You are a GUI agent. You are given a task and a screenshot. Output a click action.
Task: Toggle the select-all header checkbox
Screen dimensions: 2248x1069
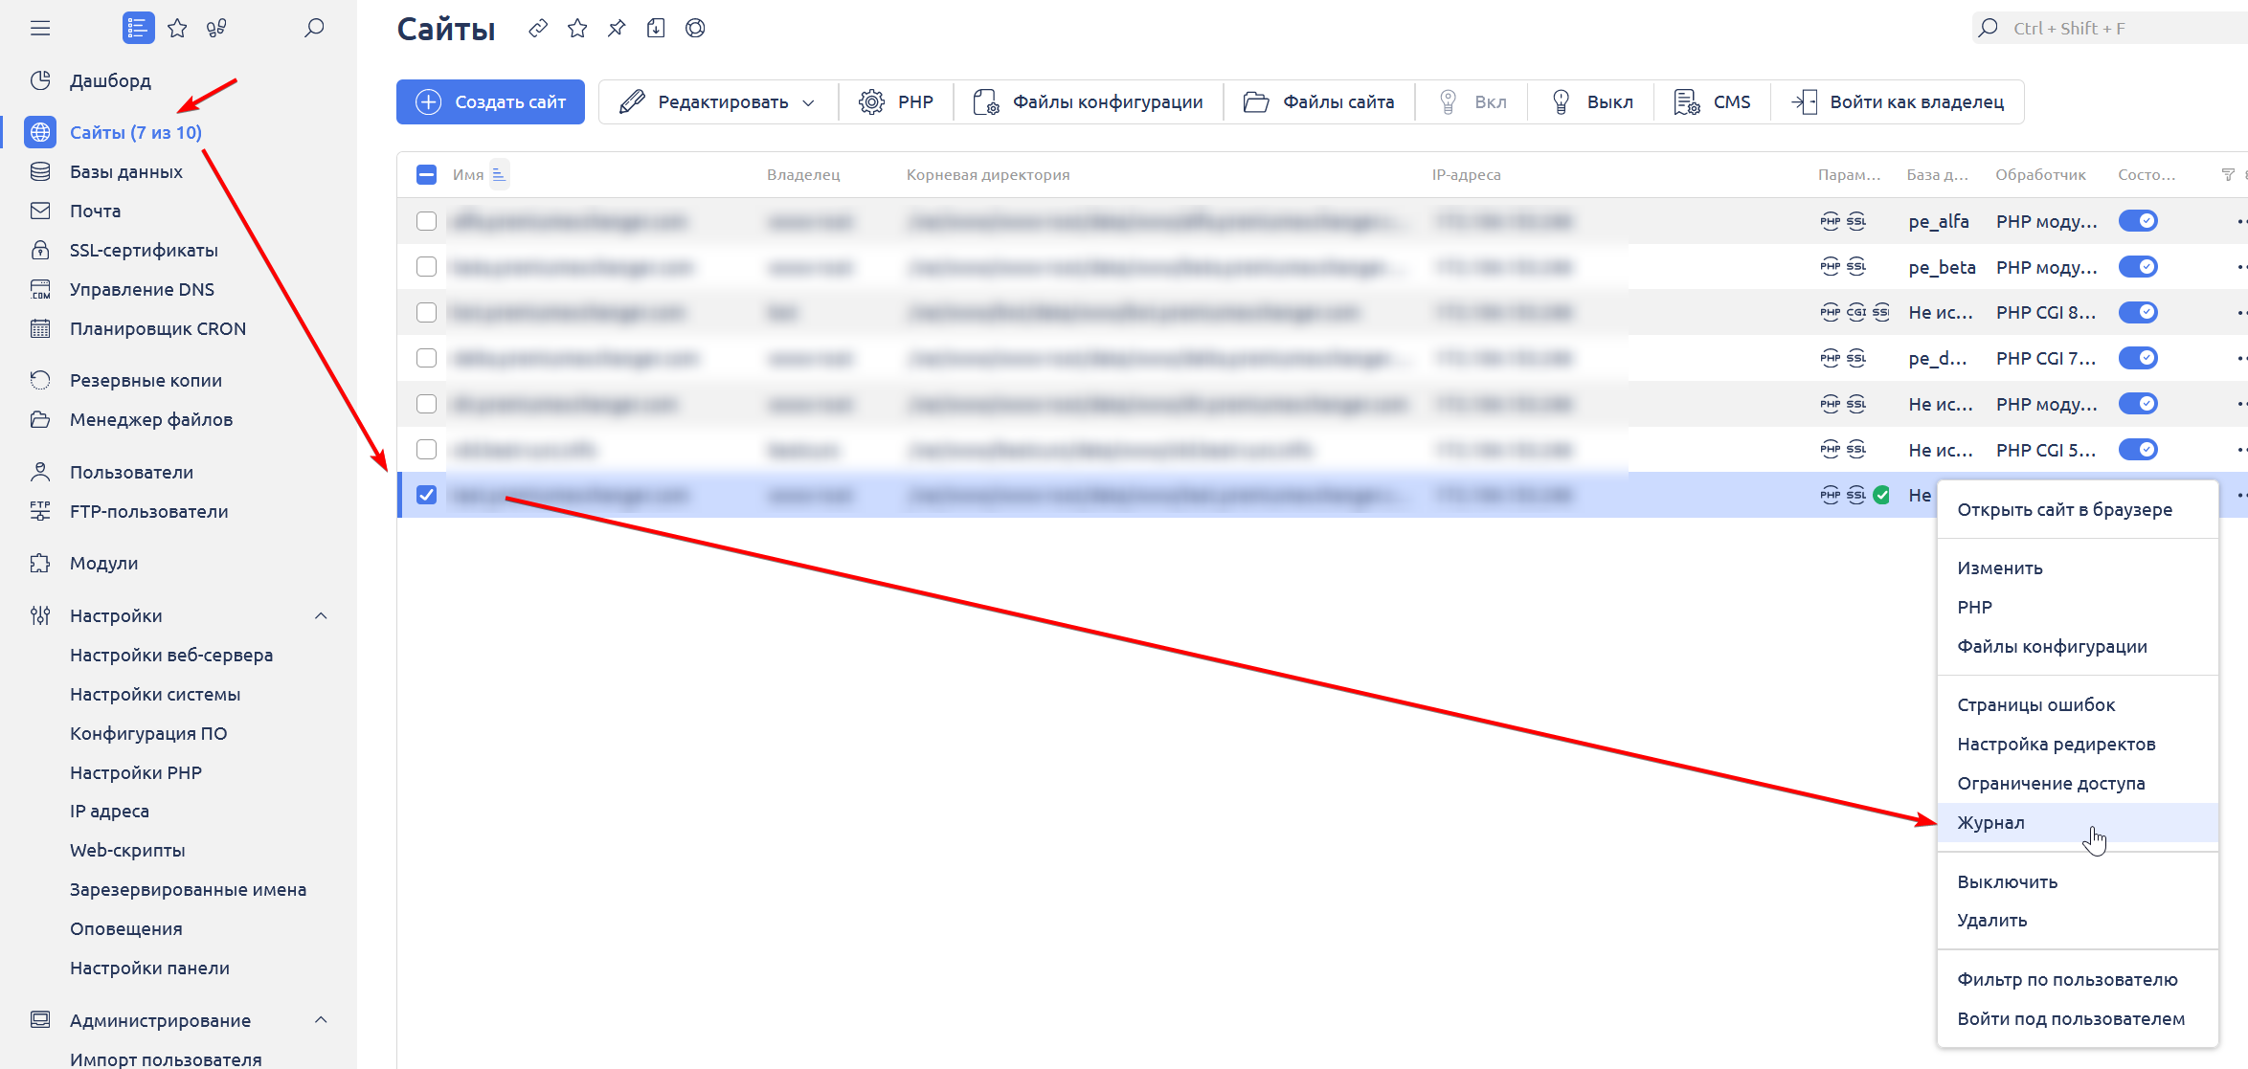(x=427, y=175)
